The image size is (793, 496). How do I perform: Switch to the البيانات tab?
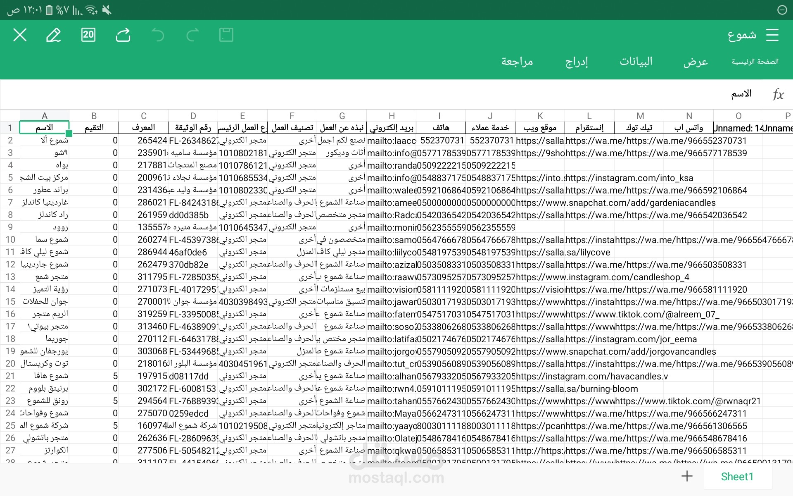pos(636,62)
